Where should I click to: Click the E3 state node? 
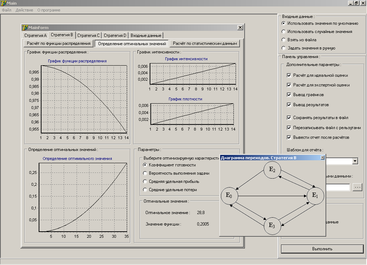[272, 226]
